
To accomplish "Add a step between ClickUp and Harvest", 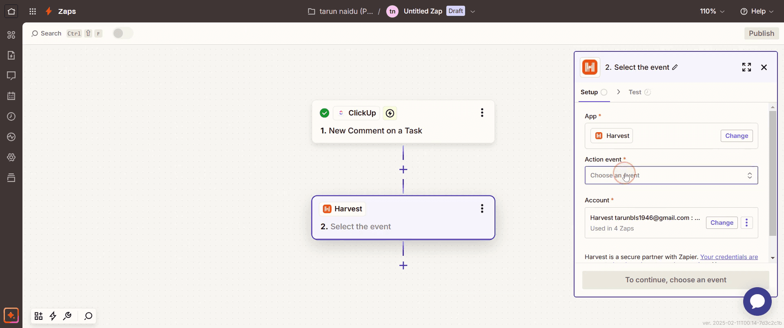I will [x=403, y=170].
